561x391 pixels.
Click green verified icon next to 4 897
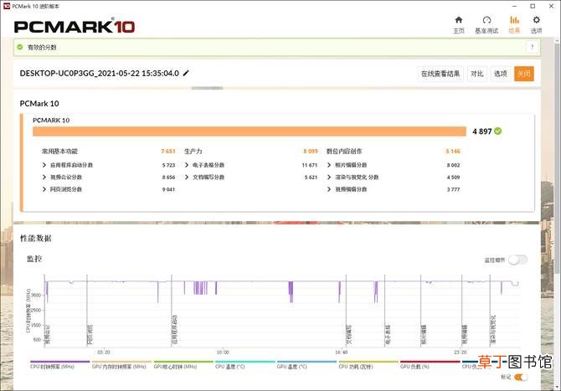(497, 131)
